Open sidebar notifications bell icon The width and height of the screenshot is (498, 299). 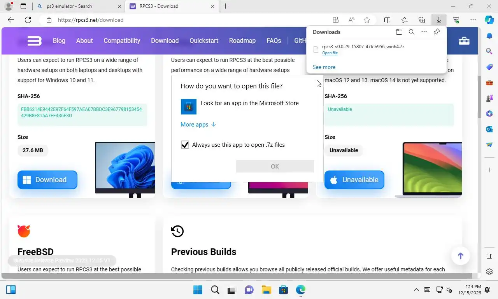(489, 36)
